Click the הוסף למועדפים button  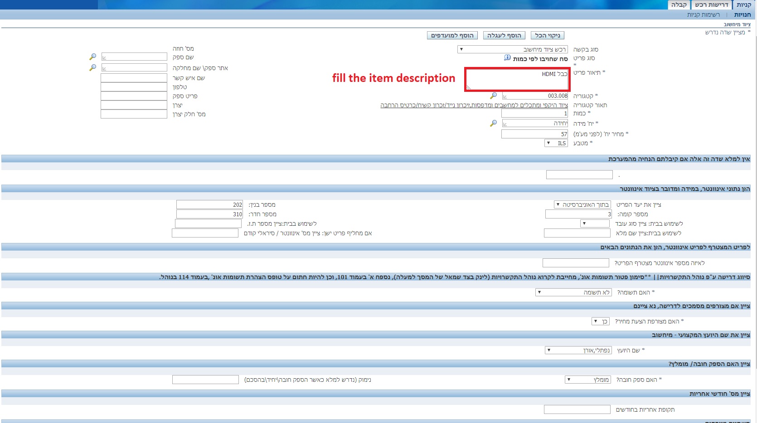452,35
